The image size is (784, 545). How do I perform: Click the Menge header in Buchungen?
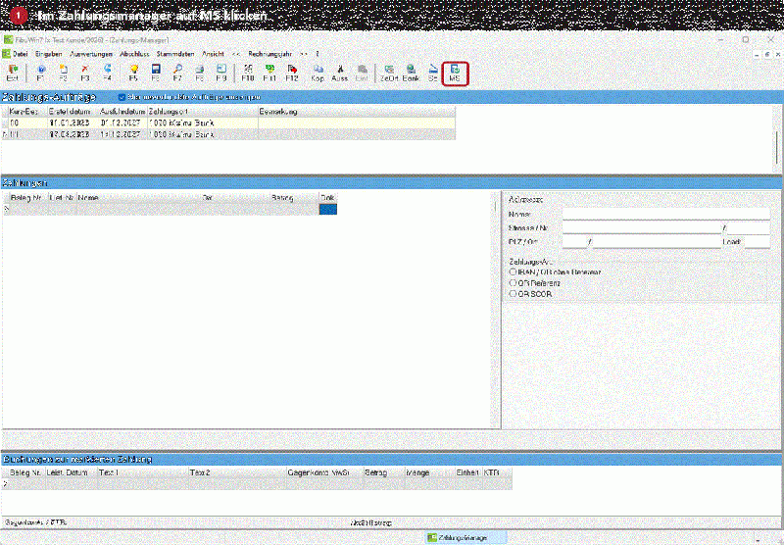click(429, 472)
